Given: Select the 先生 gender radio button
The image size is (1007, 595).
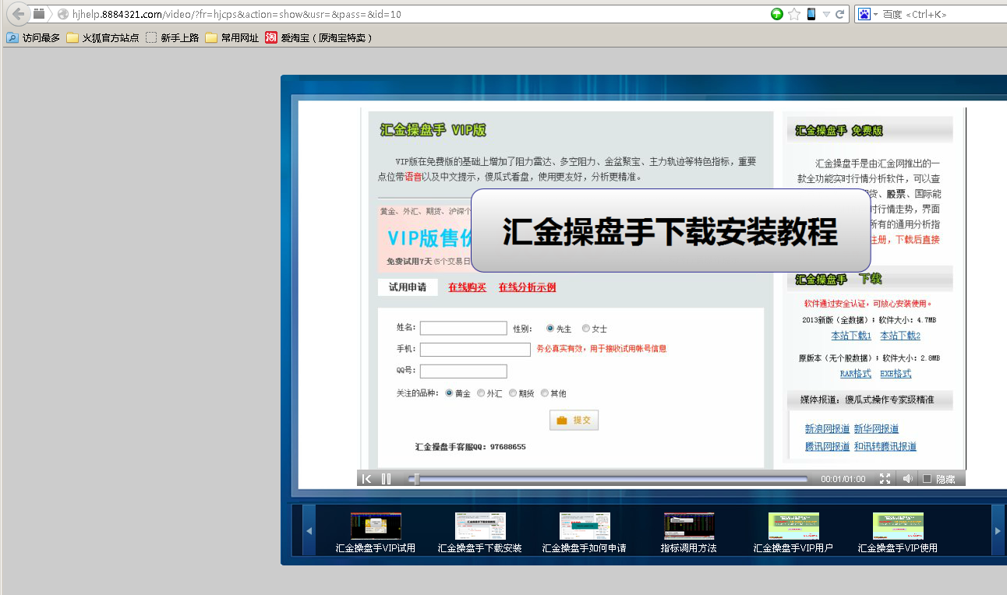Looking at the screenshot, I should tap(550, 329).
